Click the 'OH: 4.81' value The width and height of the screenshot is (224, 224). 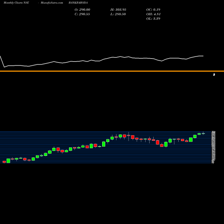click(x=153, y=14)
